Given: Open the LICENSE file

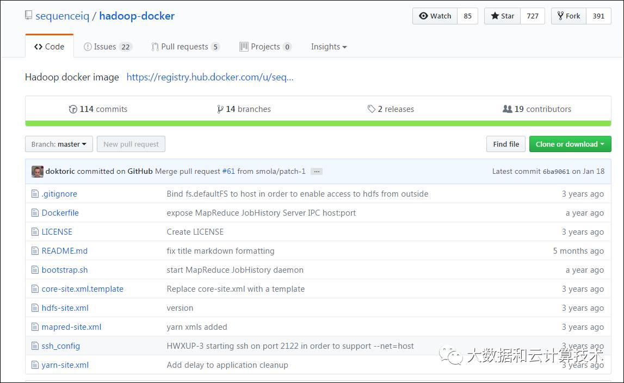Looking at the screenshot, I should pos(57,232).
